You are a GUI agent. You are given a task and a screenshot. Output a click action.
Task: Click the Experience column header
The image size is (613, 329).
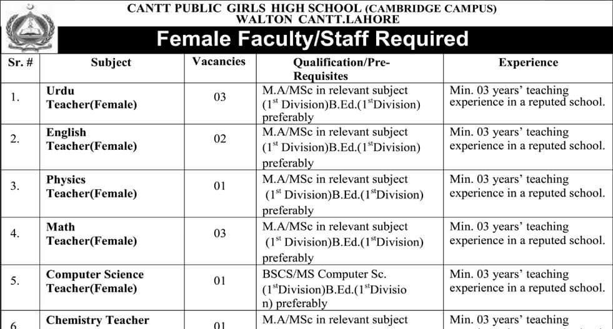coord(528,62)
